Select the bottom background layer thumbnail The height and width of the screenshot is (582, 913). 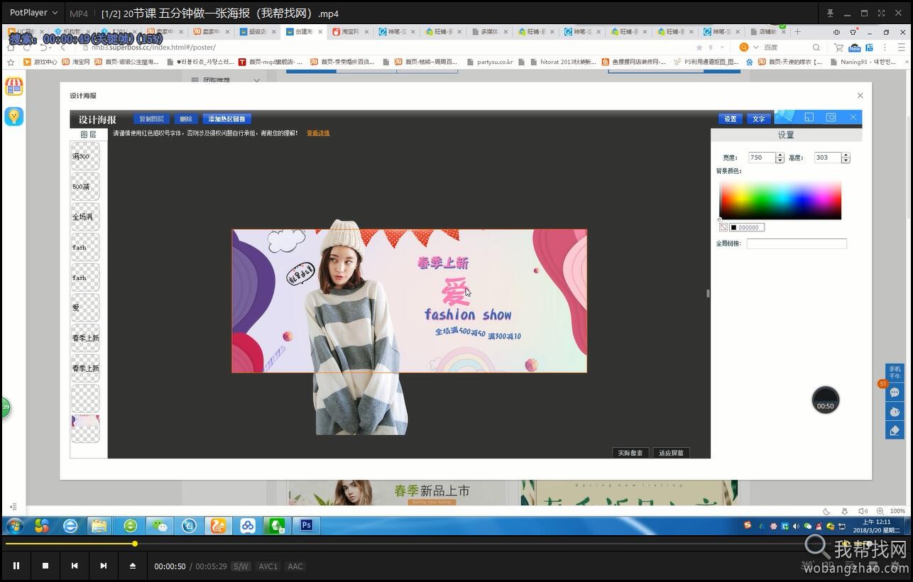[x=85, y=429]
